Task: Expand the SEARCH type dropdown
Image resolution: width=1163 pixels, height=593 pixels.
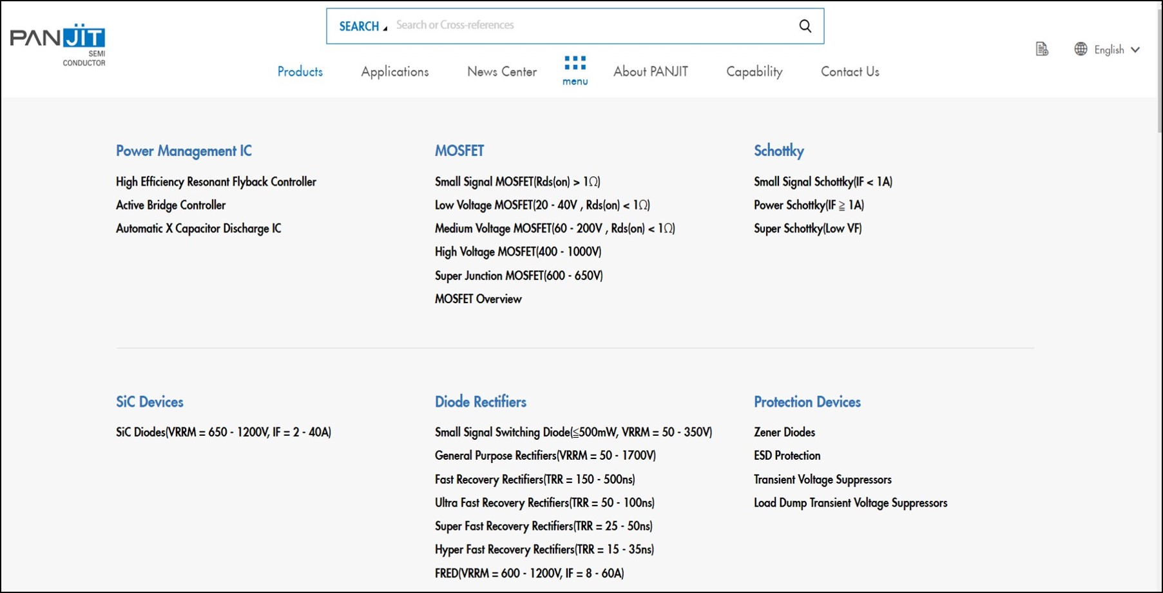Action: (x=363, y=26)
